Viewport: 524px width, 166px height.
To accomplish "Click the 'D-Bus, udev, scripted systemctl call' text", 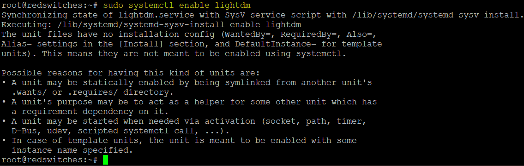I will (x=103, y=131).
